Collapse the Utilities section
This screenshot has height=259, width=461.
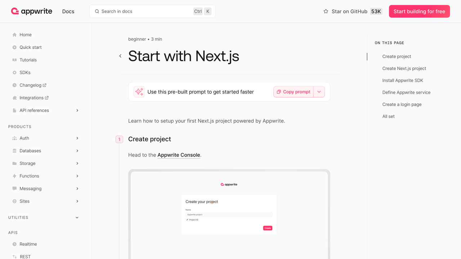pyautogui.click(x=77, y=217)
